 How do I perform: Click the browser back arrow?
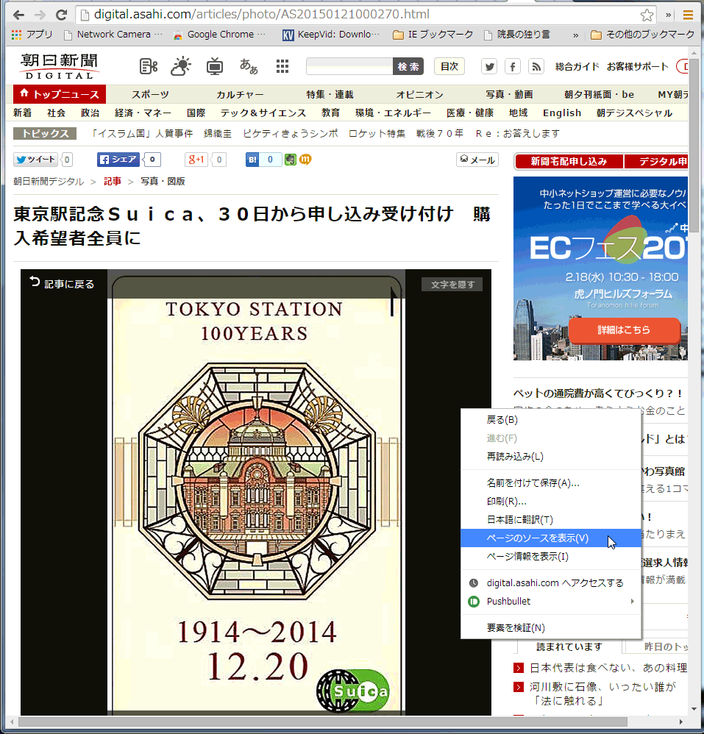18,15
